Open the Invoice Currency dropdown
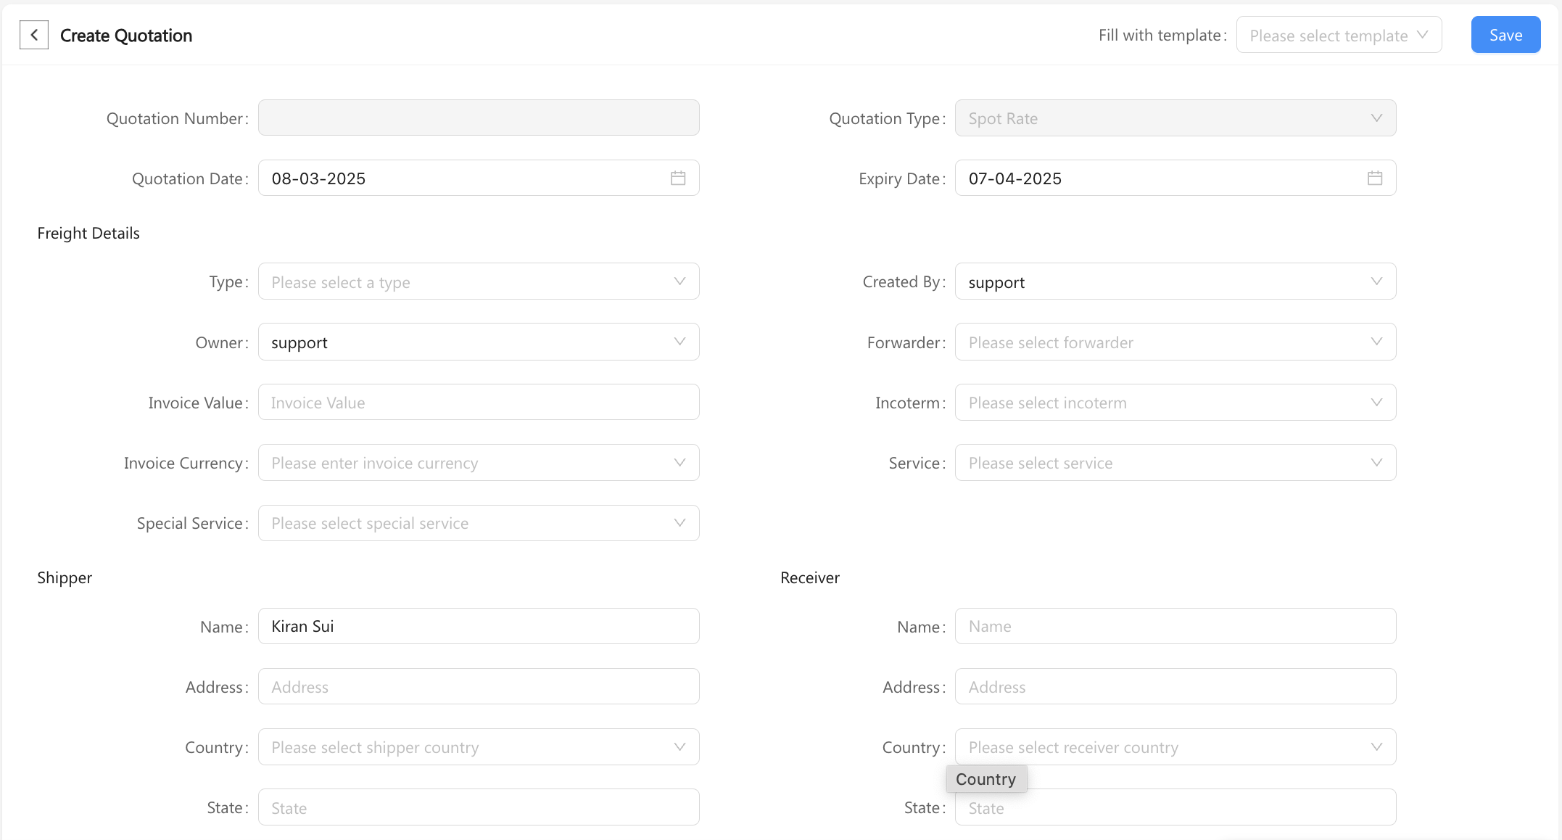1562x840 pixels. click(479, 463)
